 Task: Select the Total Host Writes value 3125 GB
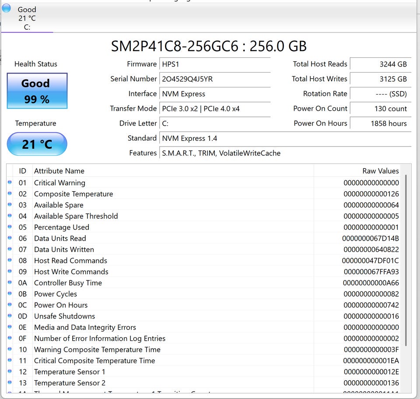pyautogui.click(x=381, y=79)
